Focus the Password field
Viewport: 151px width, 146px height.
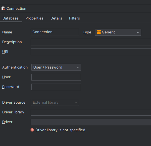coord(56,87)
